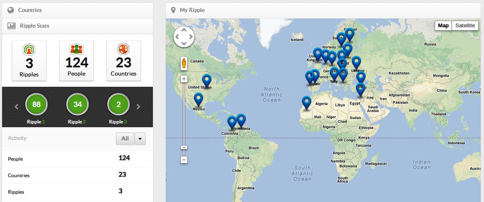This screenshot has width=484, height=202.
Task: Click the location pin icon beside My Ripple
Action: (x=173, y=10)
